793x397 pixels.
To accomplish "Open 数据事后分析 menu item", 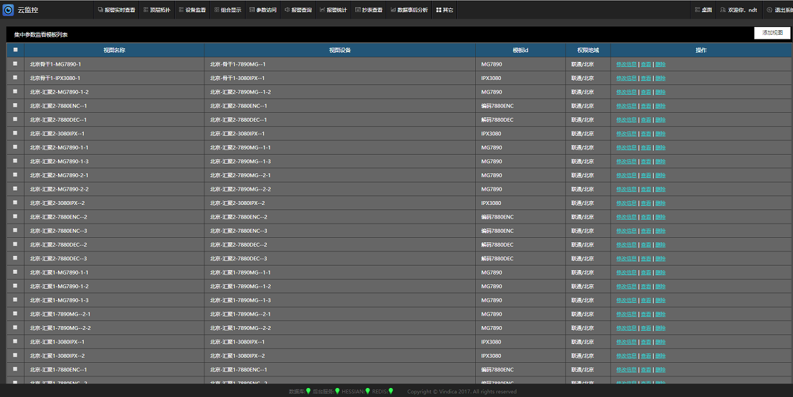I will (x=409, y=10).
